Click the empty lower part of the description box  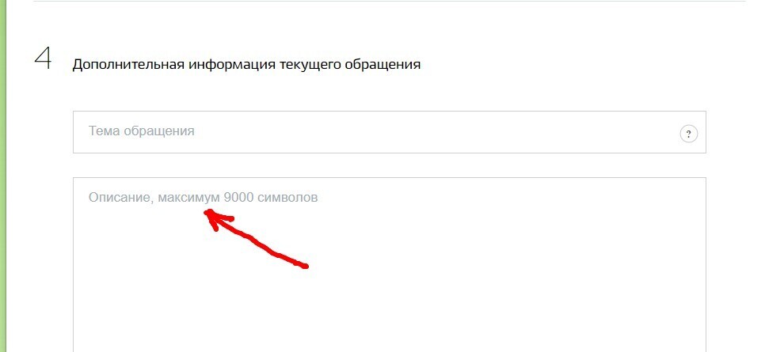390,312
